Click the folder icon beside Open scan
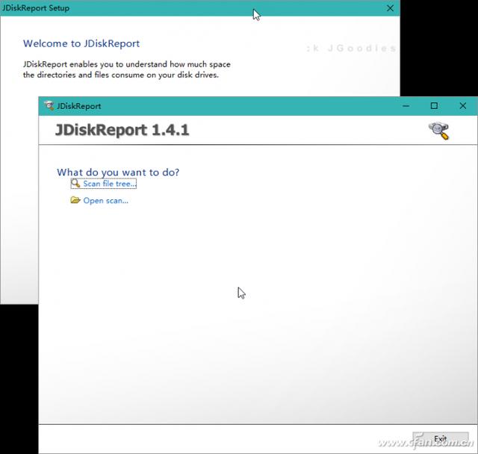The width and height of the screenshot is (478, 454). (75, 200)
